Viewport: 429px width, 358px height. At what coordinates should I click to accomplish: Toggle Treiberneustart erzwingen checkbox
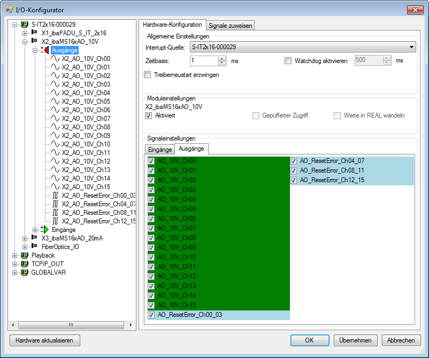pyautogui.click(x=148, y=75)
